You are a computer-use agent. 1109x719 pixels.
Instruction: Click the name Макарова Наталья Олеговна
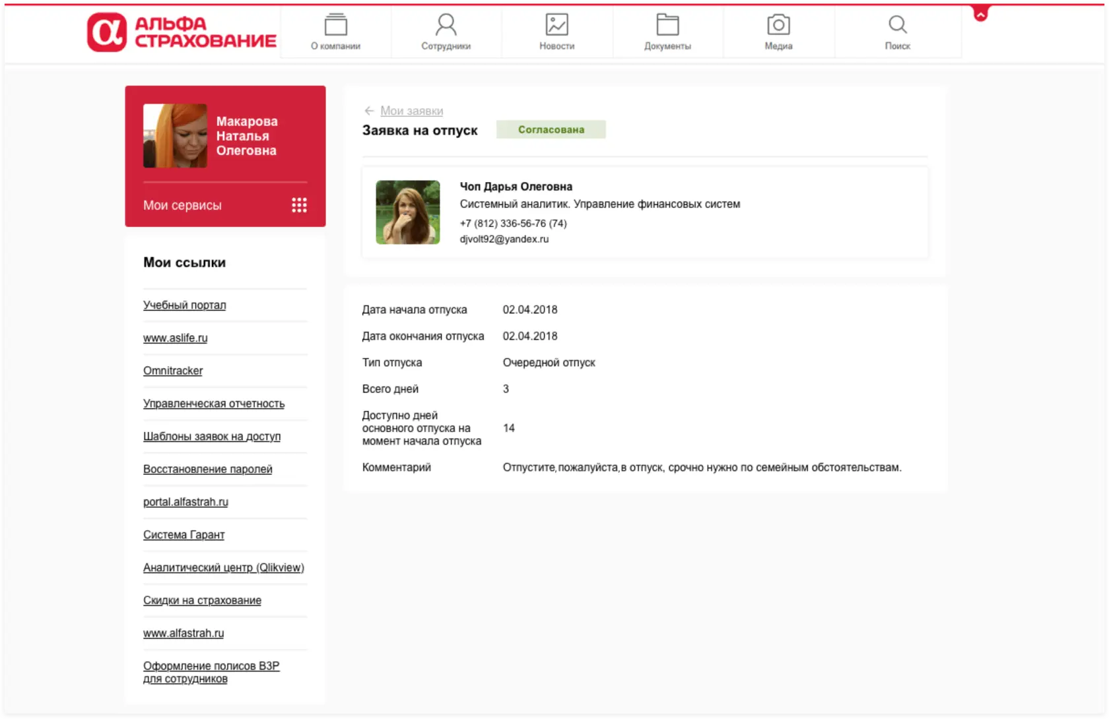[247, 136]
